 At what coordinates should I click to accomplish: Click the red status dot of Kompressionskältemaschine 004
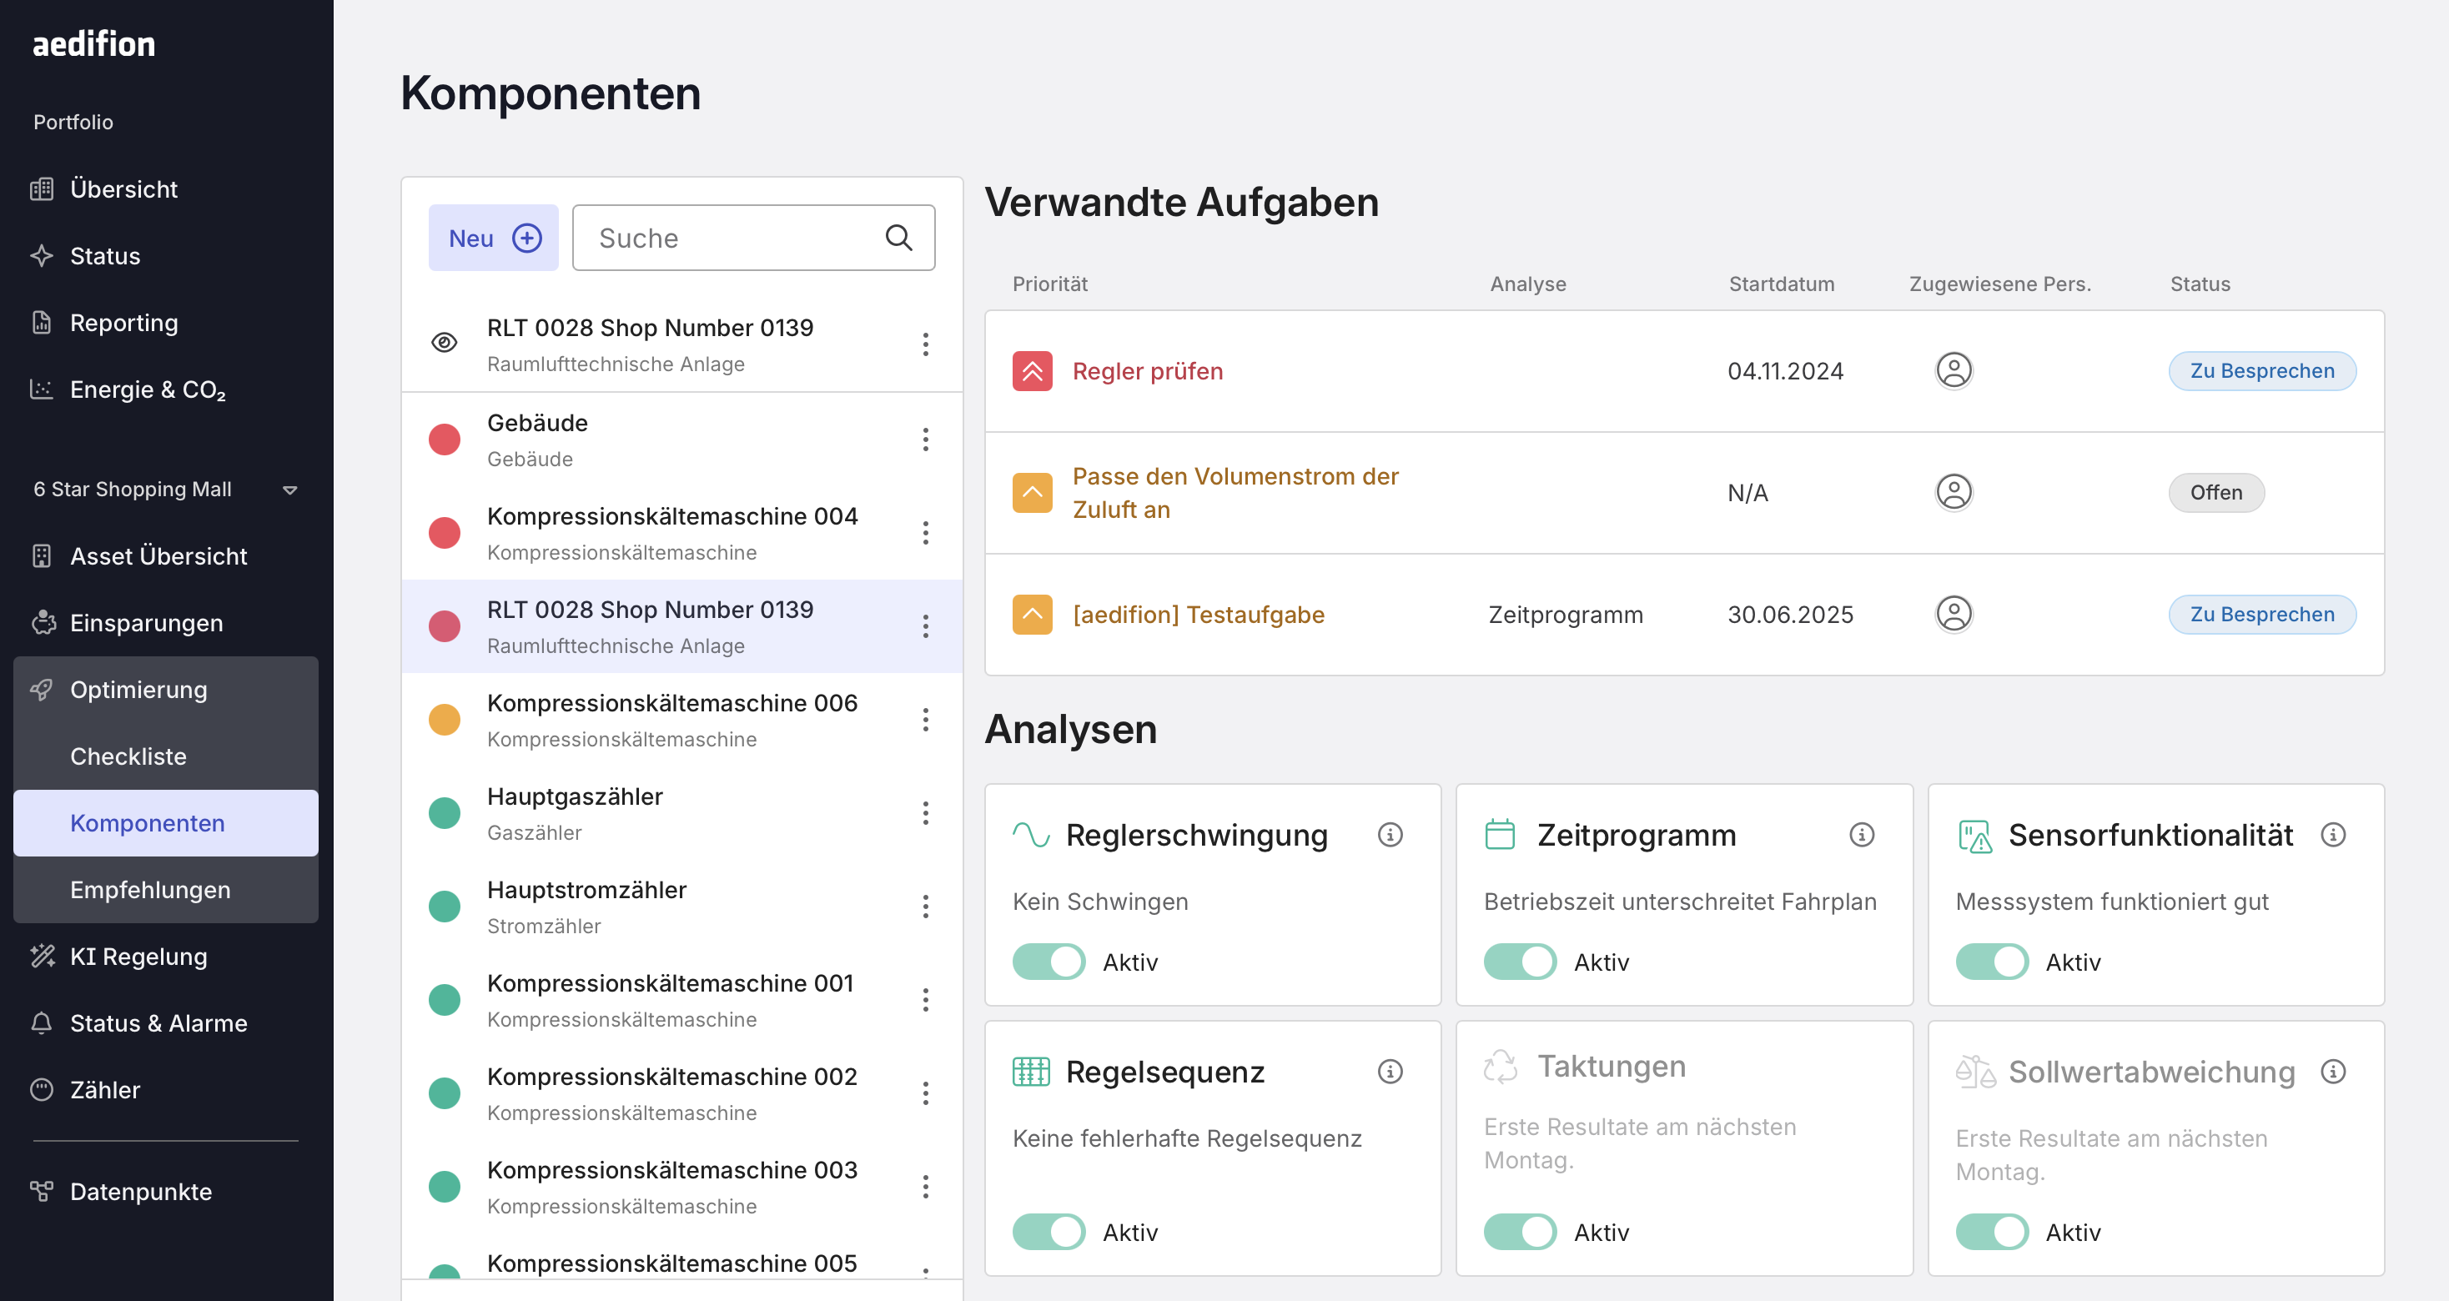click(x=444, y=533)
